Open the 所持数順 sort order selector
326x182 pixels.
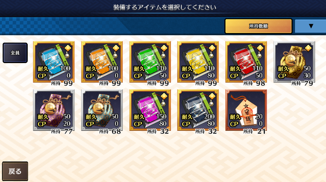[258, 26]
